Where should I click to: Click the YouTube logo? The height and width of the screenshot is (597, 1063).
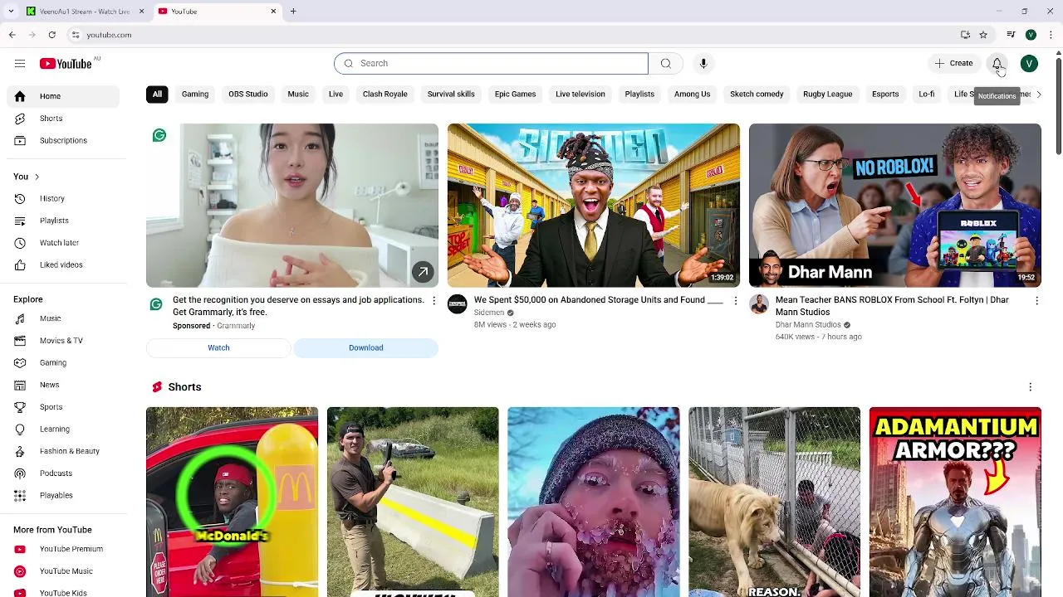point(66,64)
